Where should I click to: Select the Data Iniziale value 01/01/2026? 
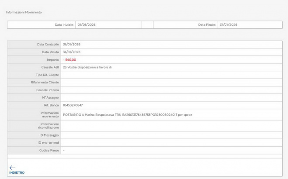[87, 25]
